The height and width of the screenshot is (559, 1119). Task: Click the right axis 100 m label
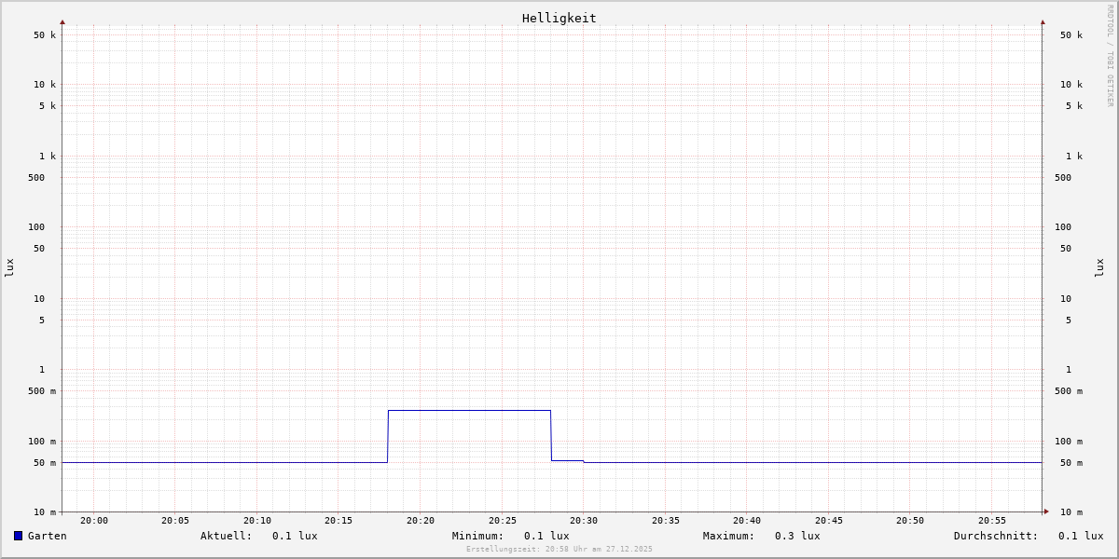(1069, 442)
